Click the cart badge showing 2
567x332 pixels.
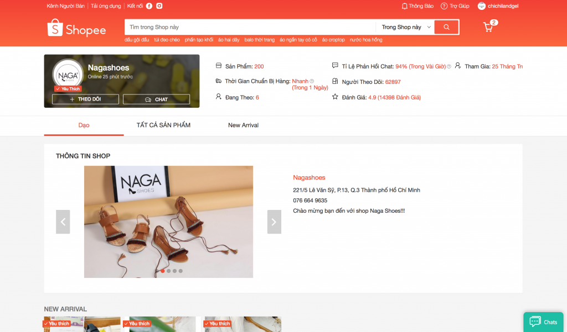494,23
